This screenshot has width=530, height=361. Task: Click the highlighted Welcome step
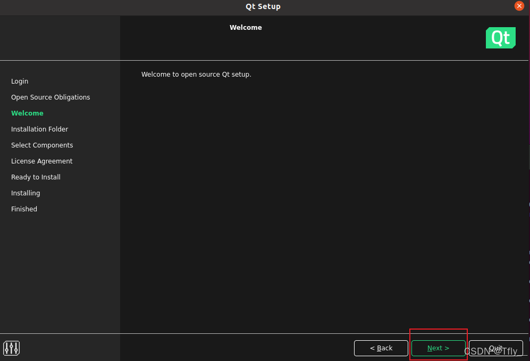click(x=28, y=113)
